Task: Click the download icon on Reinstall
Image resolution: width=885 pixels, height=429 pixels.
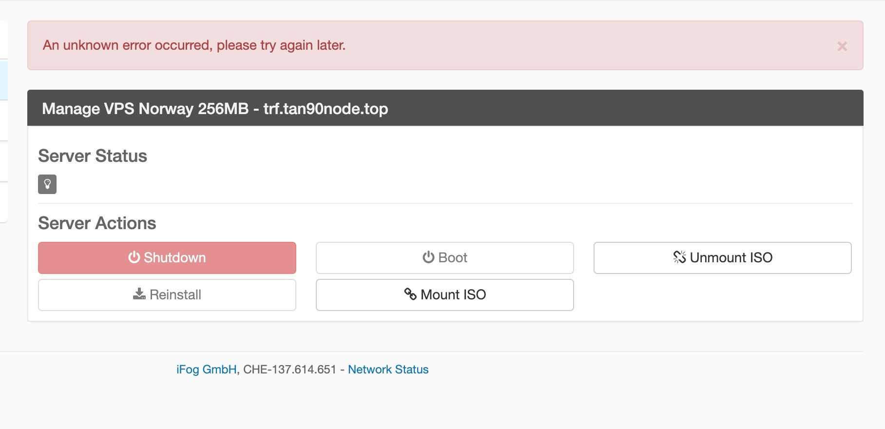Action: point(139,294)
